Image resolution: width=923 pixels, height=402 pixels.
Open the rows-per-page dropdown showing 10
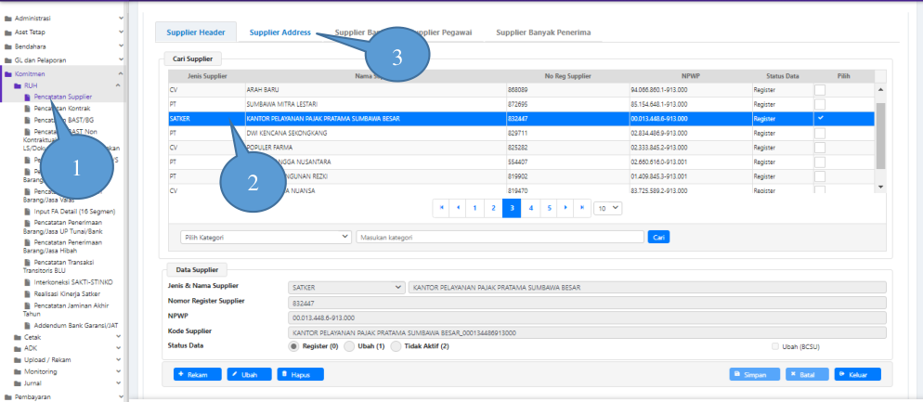608,208
